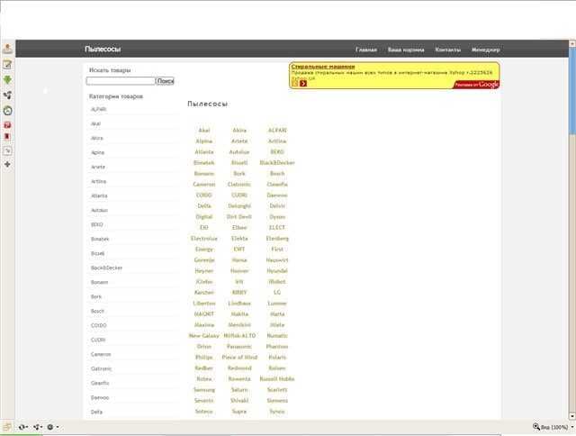This screenshot has height=436, width=576.
Task: Select Bosch in the sidebar category list
Action: pyautogui.click(x=97, y=311)
